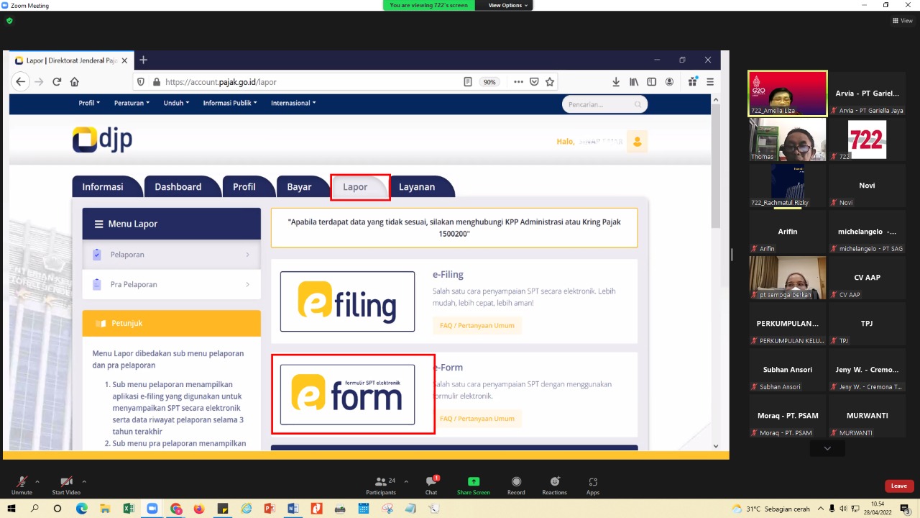Click the green encryption shield icon
Image resolution: width=920 pixels, height=518 pixels.
click(x=9, y=21)
